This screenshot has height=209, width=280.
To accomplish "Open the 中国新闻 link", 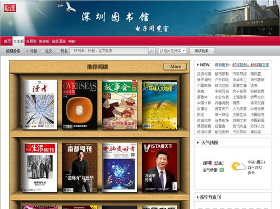I will pyautogui.click(x=258, y=120).
